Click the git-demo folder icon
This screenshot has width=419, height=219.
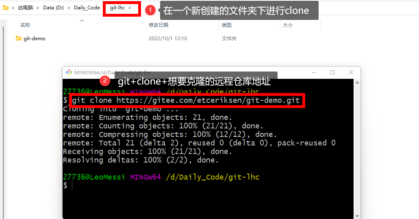click(x=18, y=39)
